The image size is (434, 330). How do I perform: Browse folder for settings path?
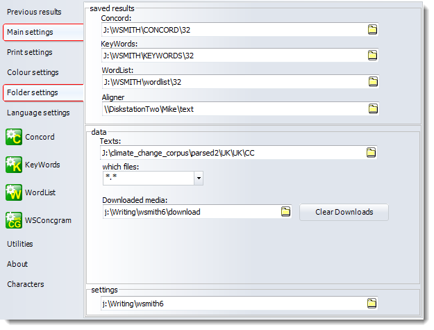(372, 303)
